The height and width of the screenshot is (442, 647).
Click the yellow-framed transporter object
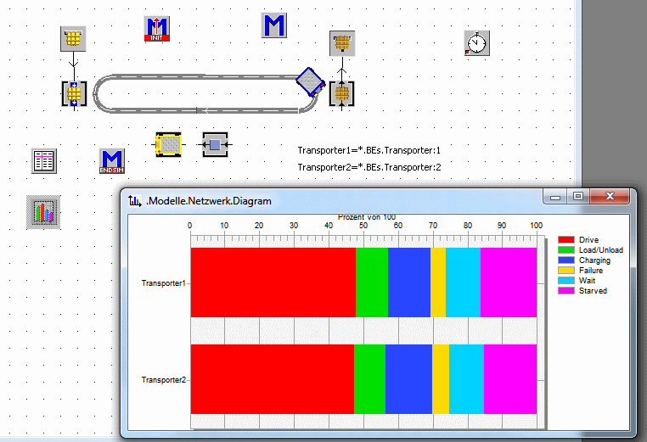tap(170, 145)
